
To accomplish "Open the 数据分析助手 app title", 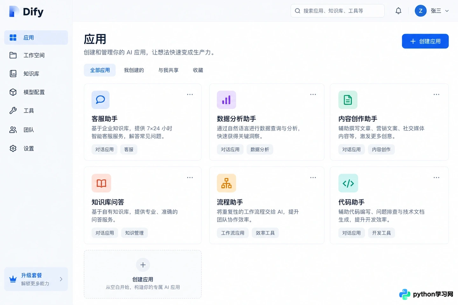I will pos(236,119).
